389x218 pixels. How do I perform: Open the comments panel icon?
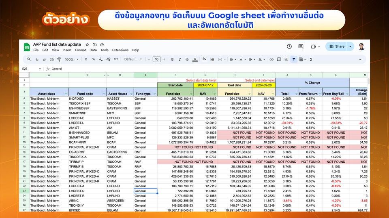[301, 46]
